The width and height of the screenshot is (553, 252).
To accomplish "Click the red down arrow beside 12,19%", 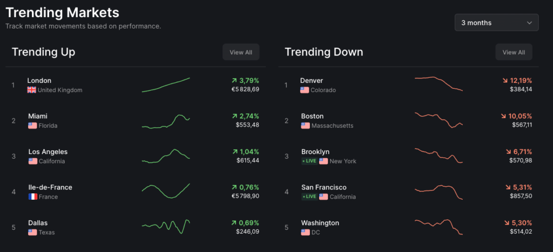I will (504, 81).
